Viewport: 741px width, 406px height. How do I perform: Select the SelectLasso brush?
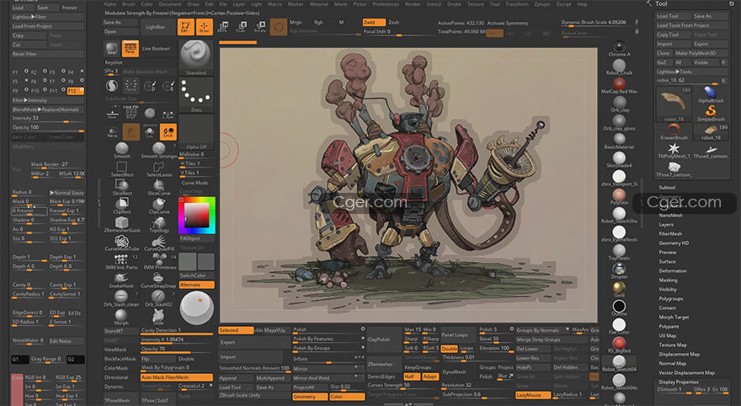(x=159, y=168)
